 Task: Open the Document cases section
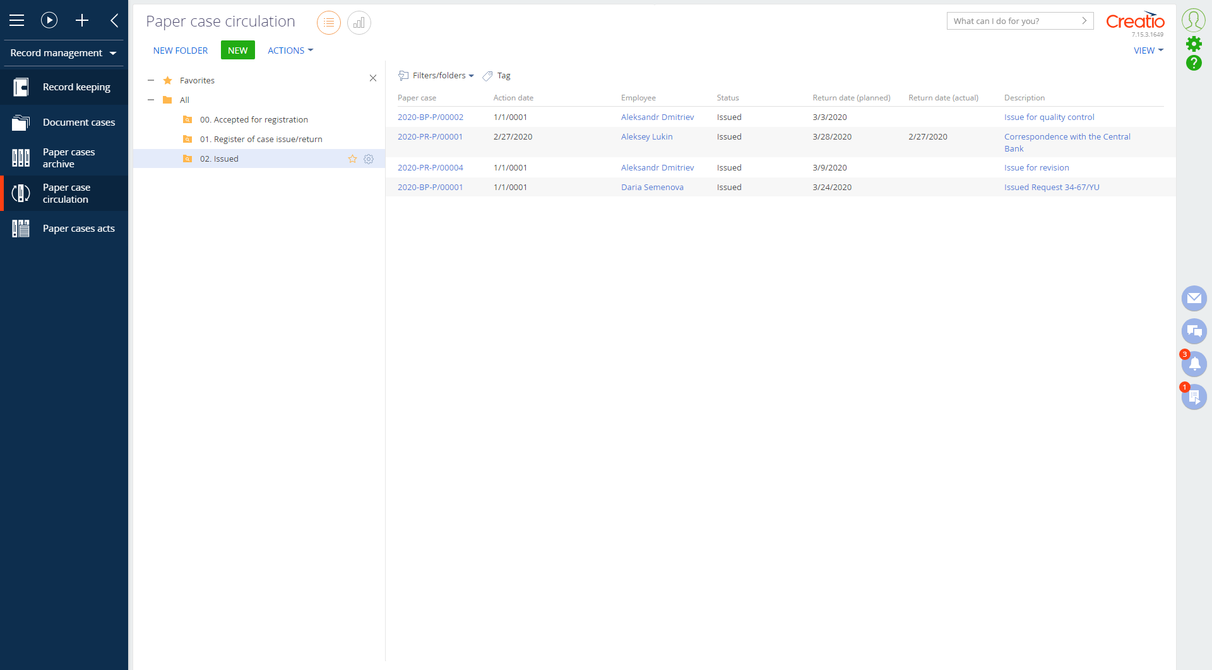79,122
